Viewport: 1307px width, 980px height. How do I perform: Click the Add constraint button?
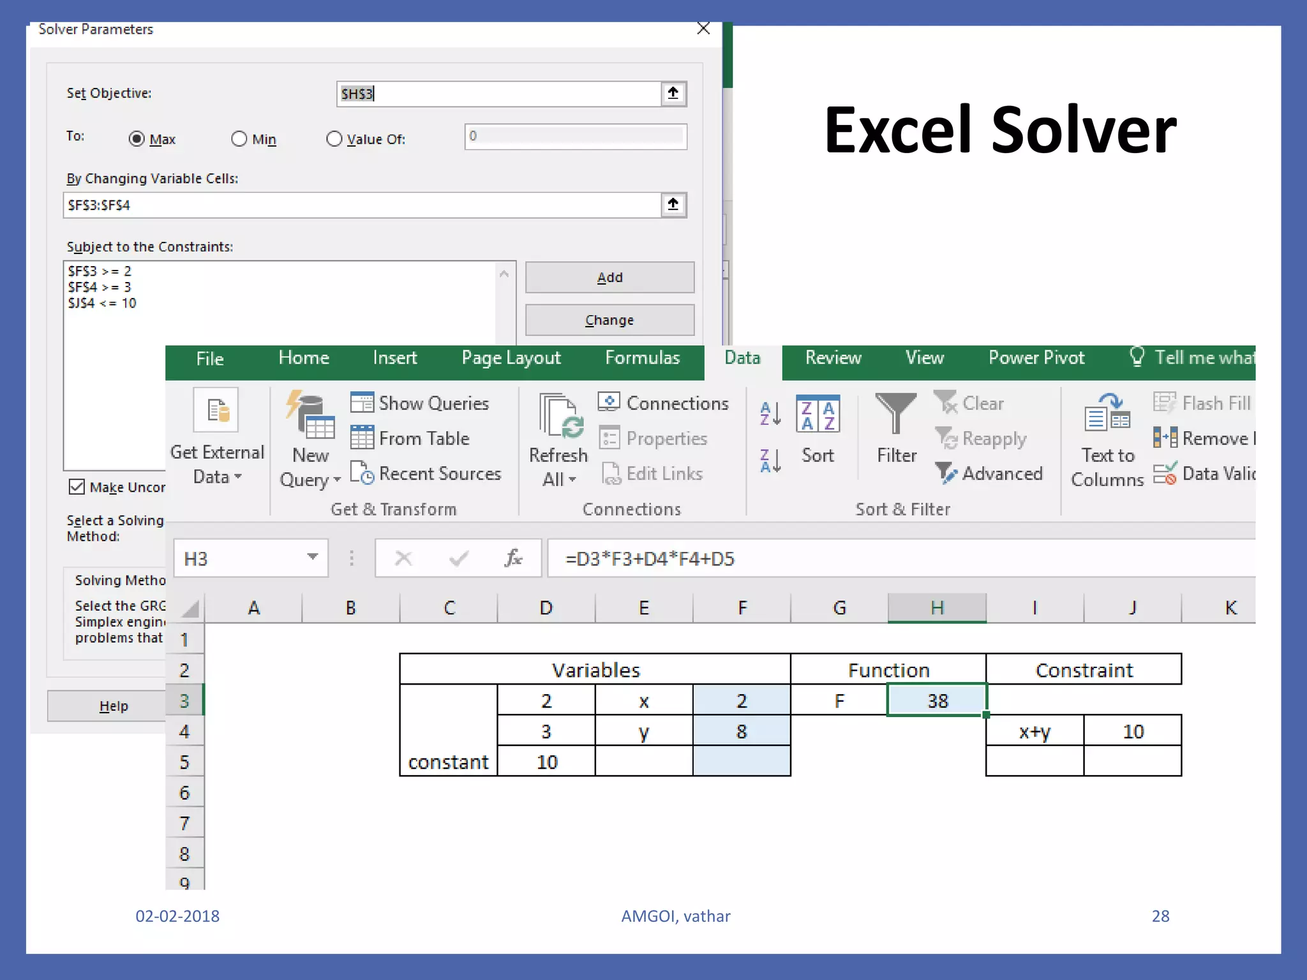click(609, 278)
